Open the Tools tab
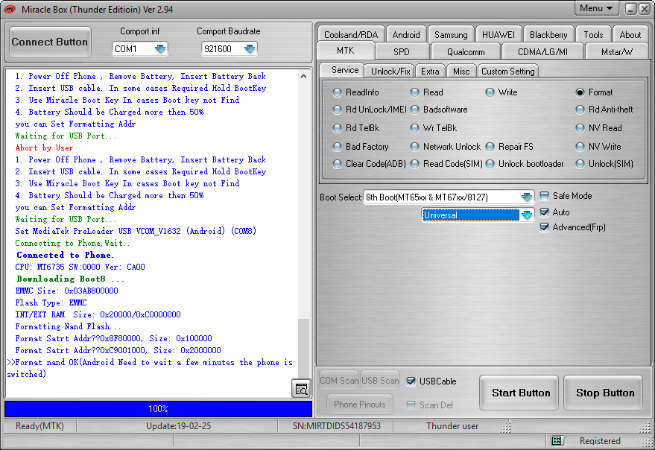The width and height of the screenshot is (655, 450). [x=593, y=34]
